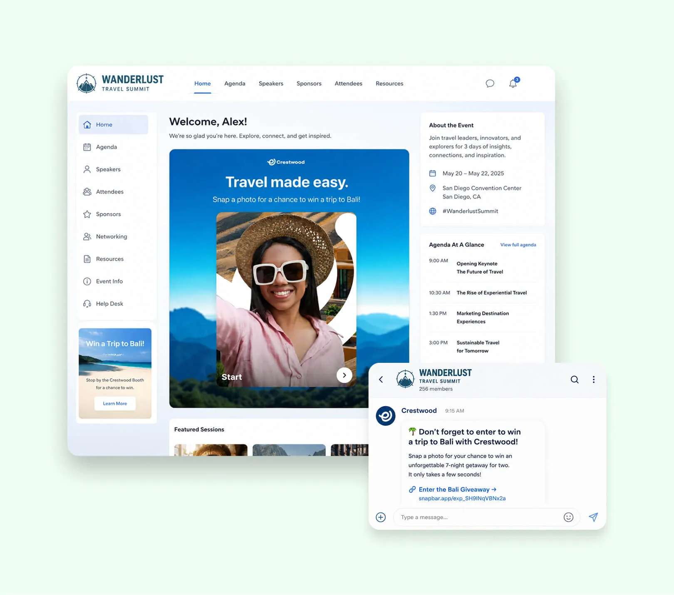
Task: Open the Attendees top navigation tab
Action: click(349, 84)
